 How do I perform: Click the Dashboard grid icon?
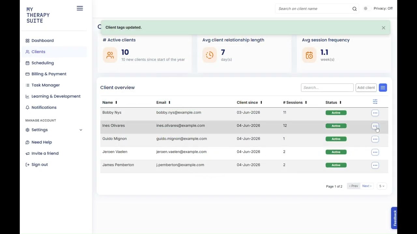(27, 41)
